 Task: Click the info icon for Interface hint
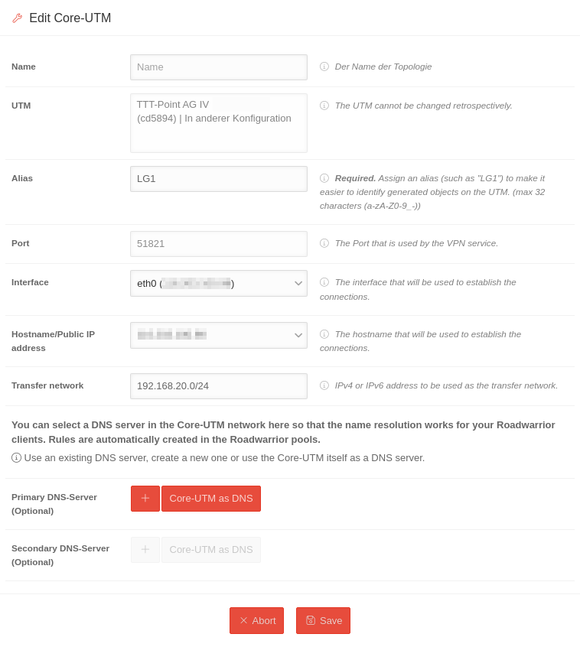pyautogui.click(x=324, y=282)
